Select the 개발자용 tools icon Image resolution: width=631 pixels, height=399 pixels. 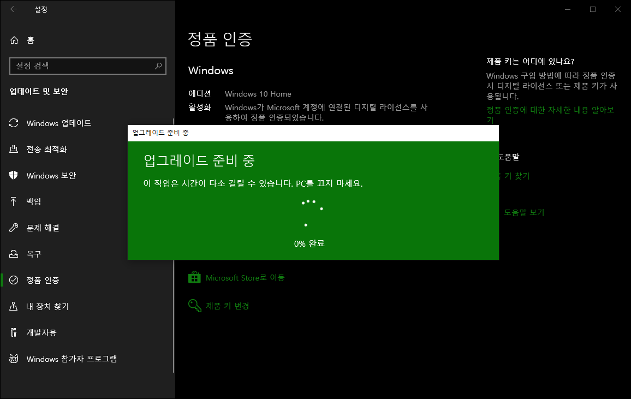[x=14, y=332]
